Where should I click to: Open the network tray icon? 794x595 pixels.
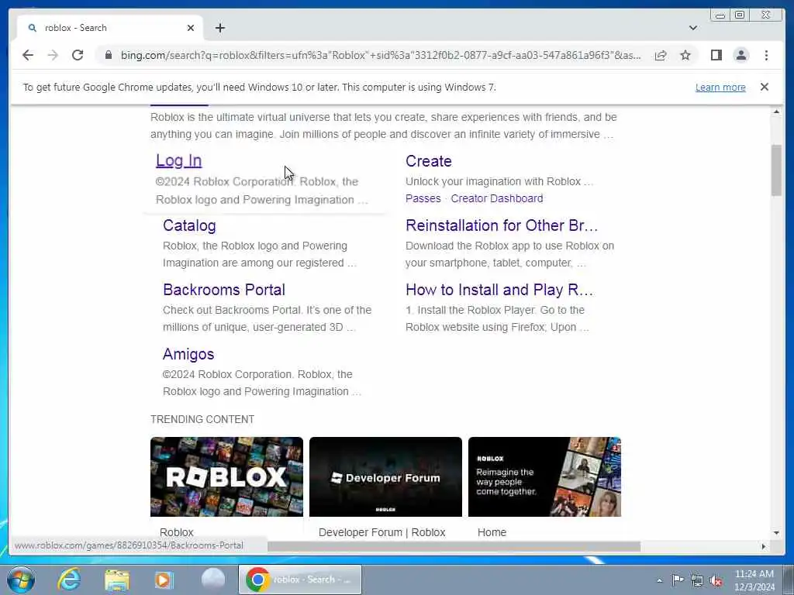coord(697,580)
